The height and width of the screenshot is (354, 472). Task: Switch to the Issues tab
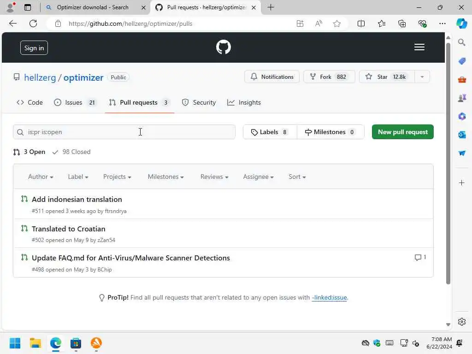pos(75,103)
